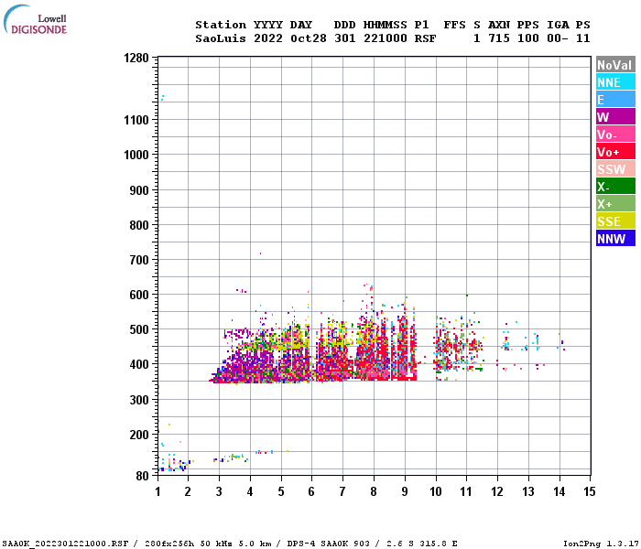Click the frequency axis label 12

(497, 491)
